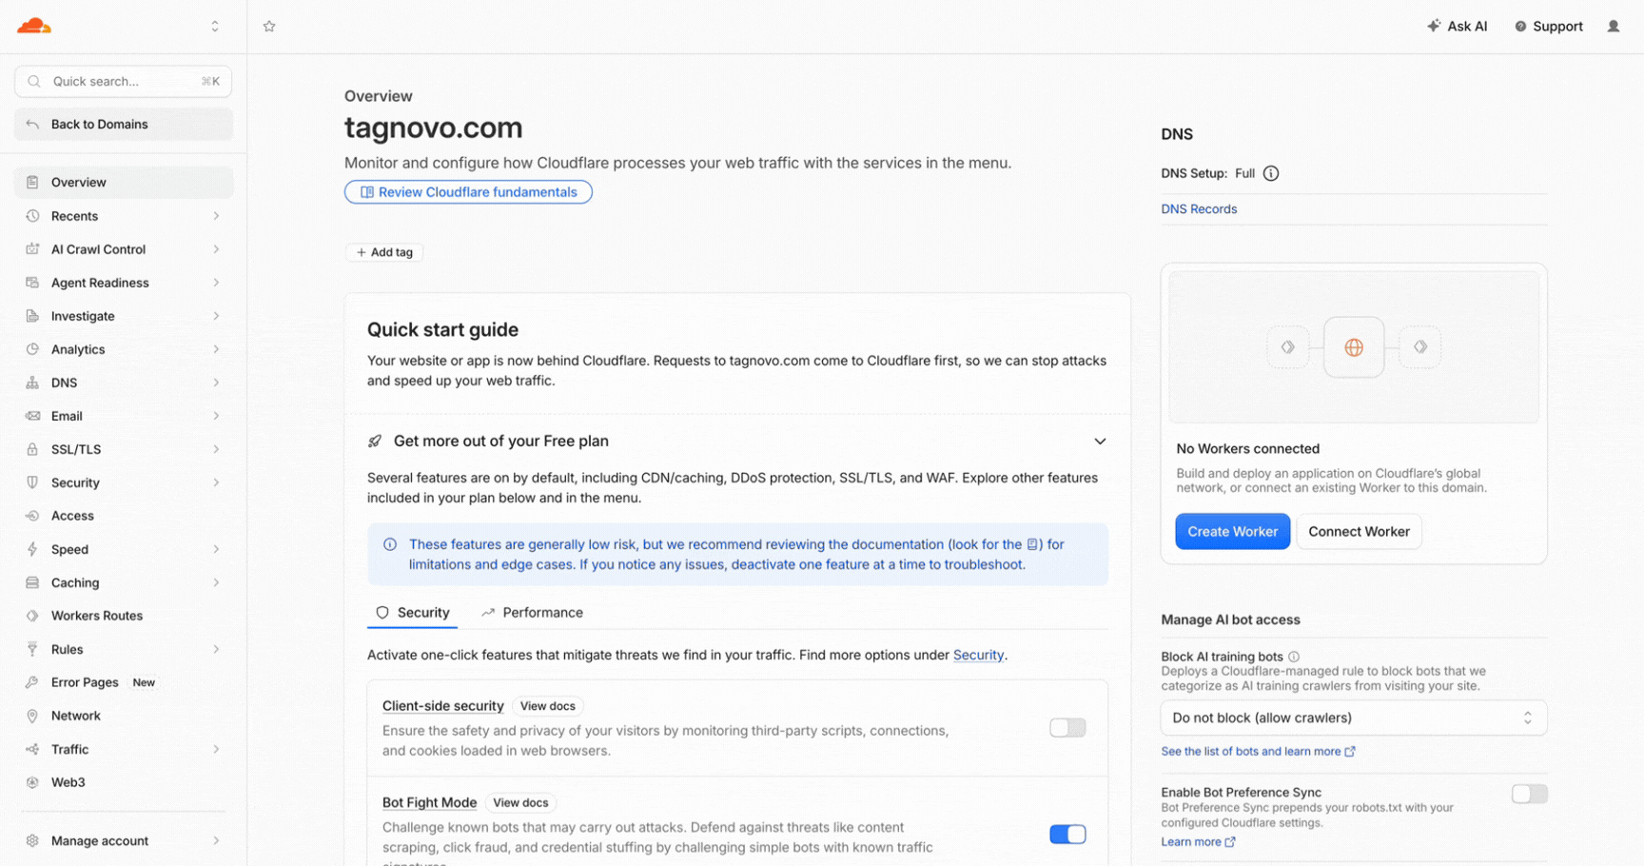Expand the Manage account chevron
The width and height of the screenshot is (1644, 866).
[x=216, y=841]
